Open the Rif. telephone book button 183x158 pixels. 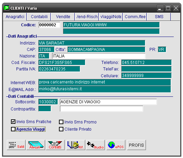(x=76, y=145)
